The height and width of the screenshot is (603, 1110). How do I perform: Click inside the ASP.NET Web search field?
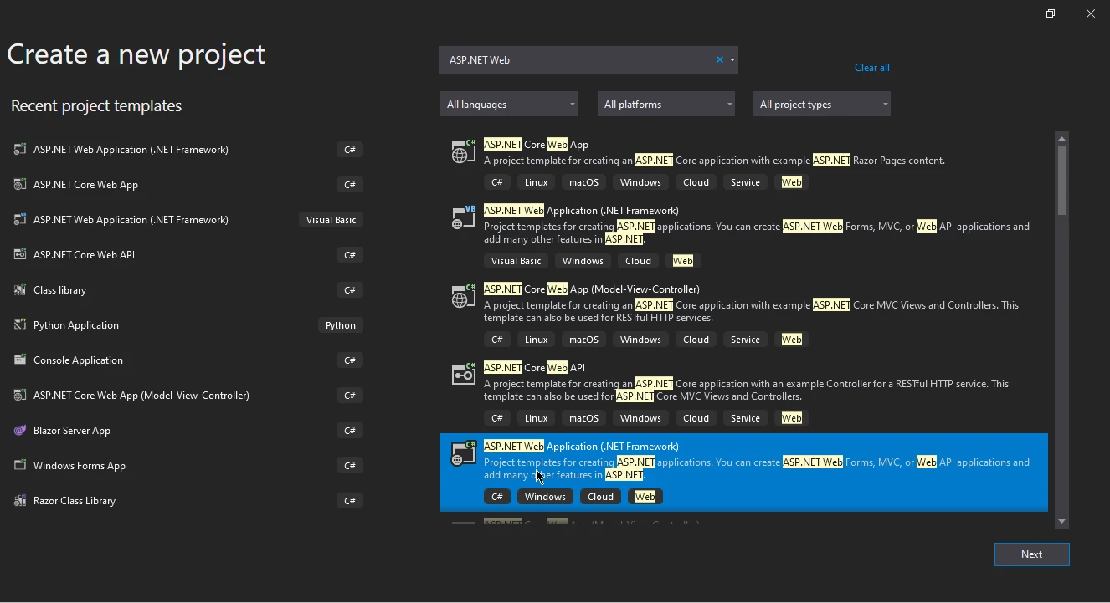click(x=578, y=60)
